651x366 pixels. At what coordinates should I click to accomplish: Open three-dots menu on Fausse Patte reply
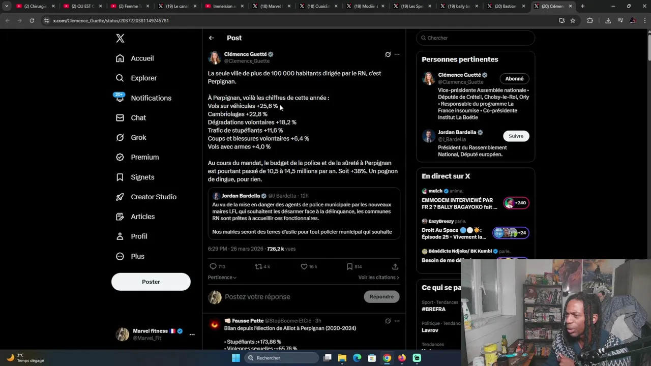pyautogui.click(x=397, y=321)
